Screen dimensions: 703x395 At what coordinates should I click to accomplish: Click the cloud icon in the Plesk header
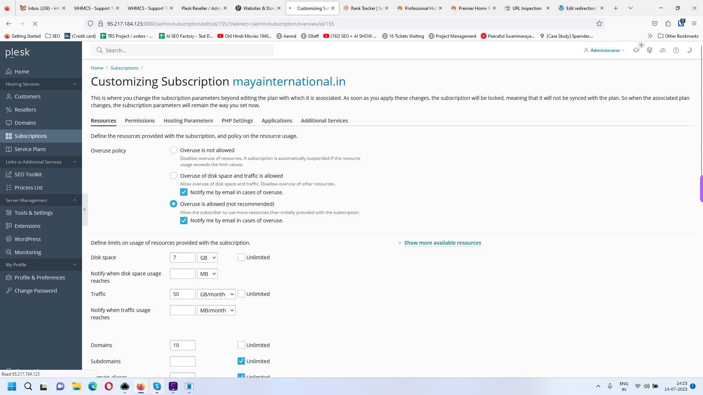[663, 50]
